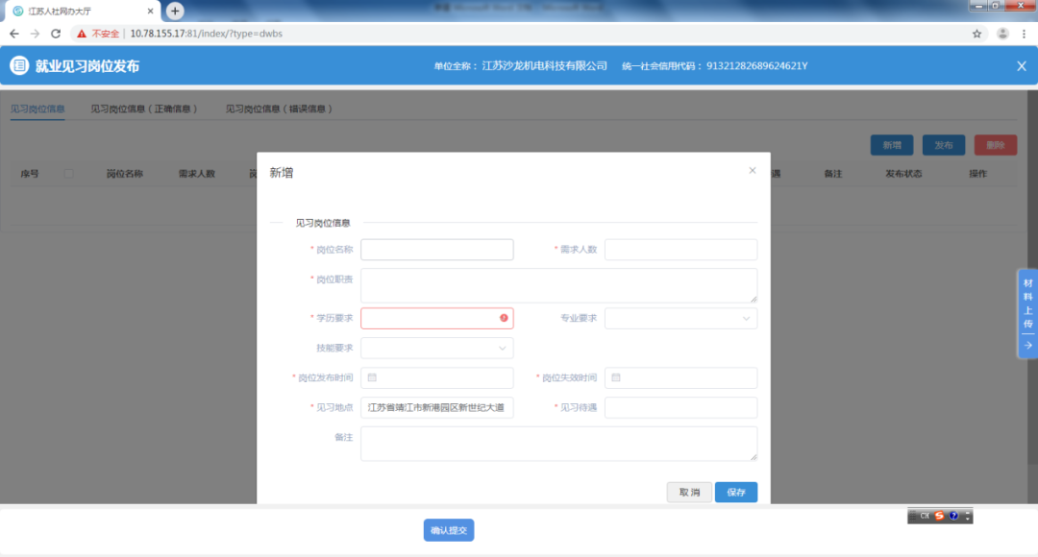This screenshot has width=1038, height=557.
Task: Open the 岗位发布时间 calendar icon
Action: point(372,377)
